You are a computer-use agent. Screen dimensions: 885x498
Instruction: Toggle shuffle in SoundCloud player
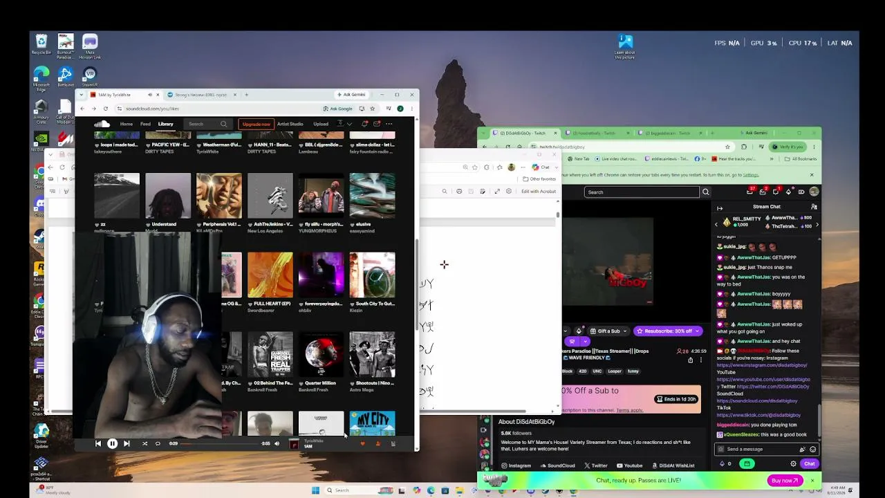coord(145,443)
